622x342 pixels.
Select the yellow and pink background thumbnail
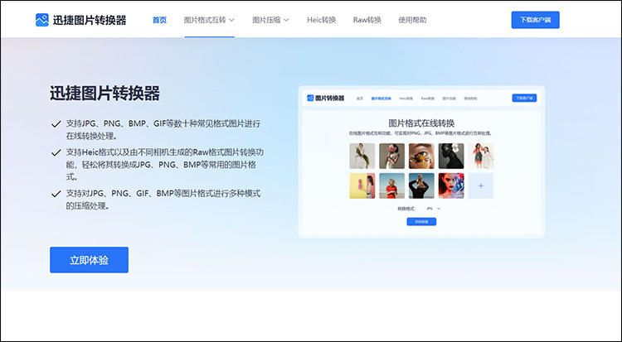pos(362,185)
